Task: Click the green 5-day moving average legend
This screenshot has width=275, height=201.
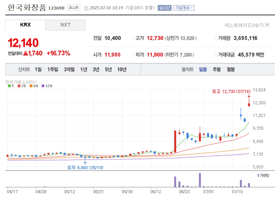Action: pyautogui.click(x=11, y=86)
